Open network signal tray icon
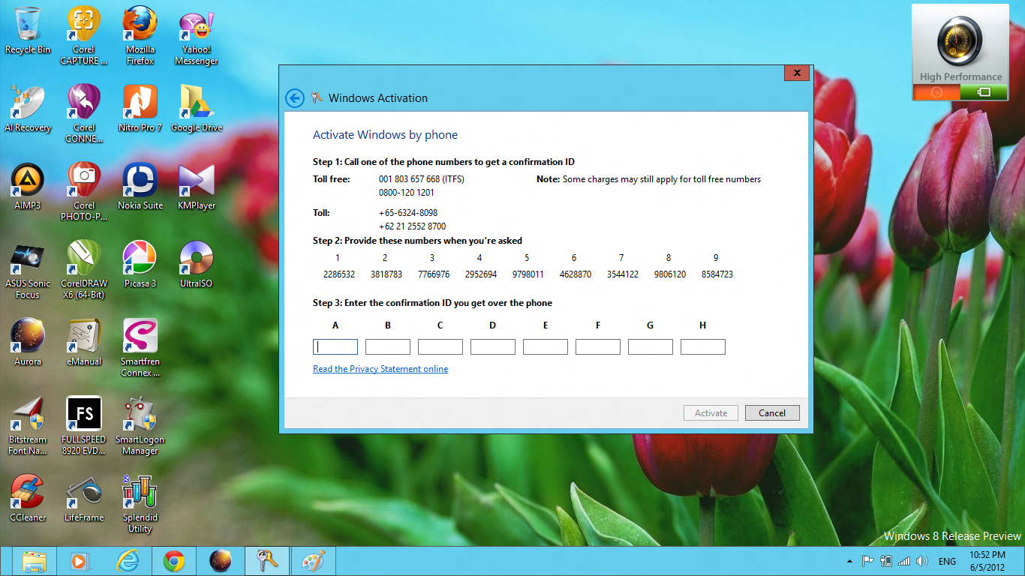 (904, 561)
